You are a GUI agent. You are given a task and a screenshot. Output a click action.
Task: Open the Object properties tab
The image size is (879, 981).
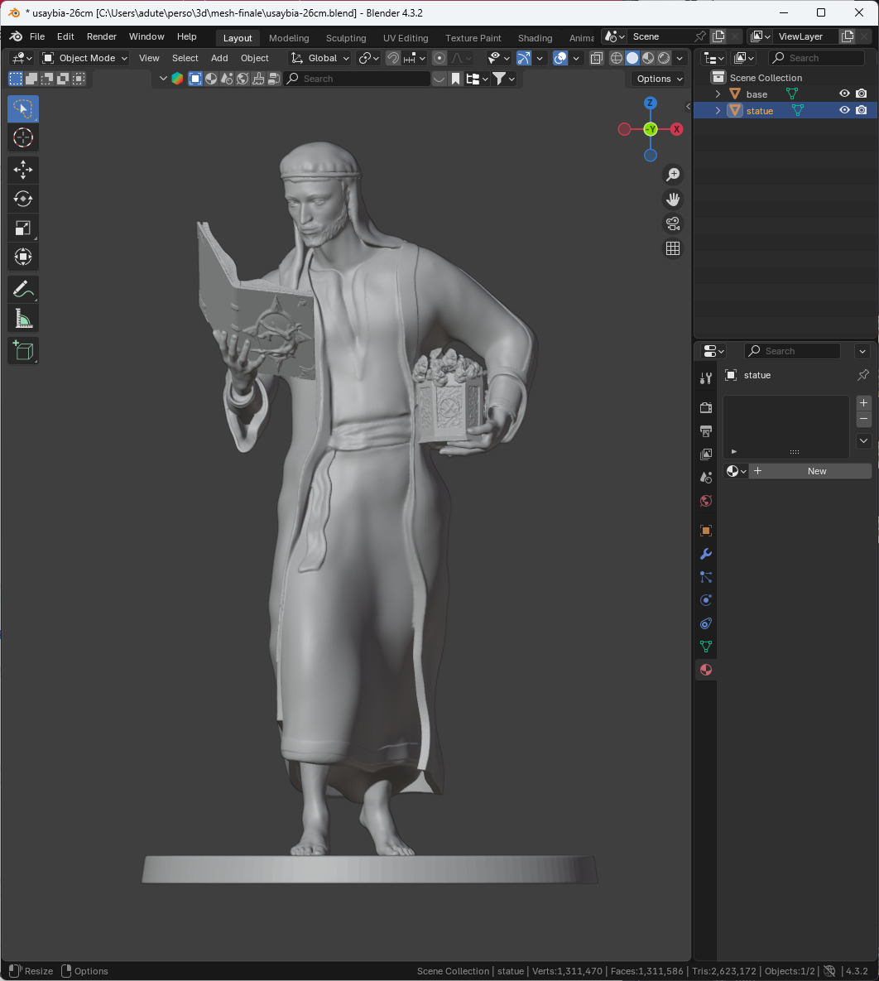point(706,531)
